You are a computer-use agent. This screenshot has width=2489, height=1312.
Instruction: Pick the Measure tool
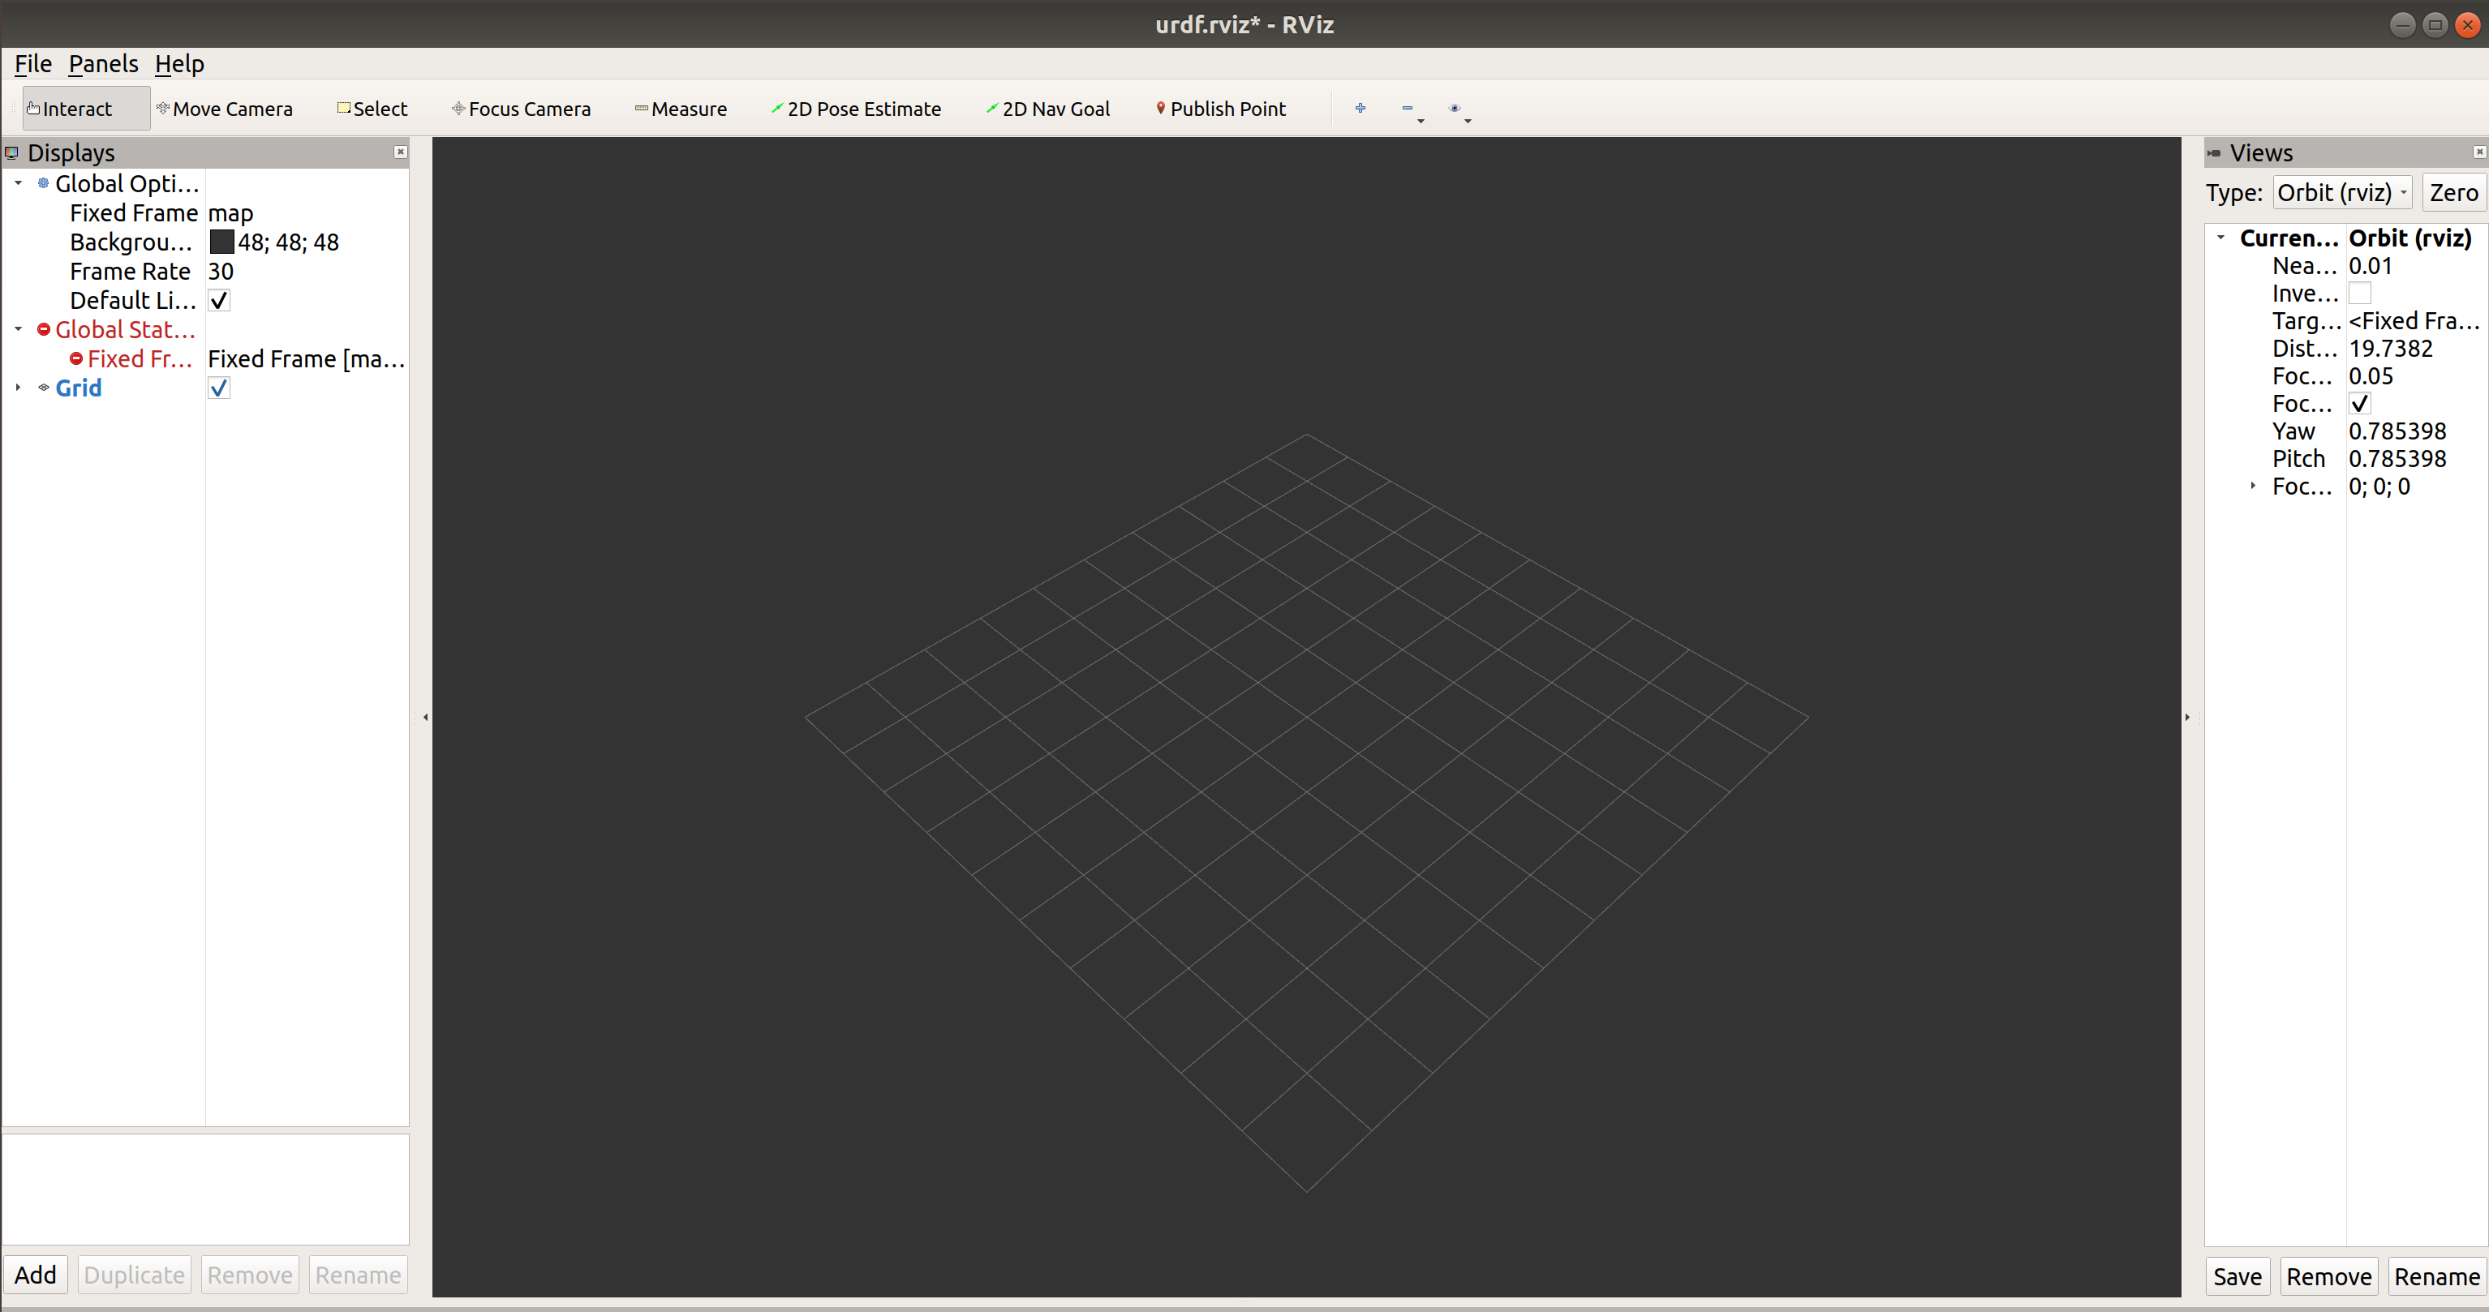[x=681, y=109]
